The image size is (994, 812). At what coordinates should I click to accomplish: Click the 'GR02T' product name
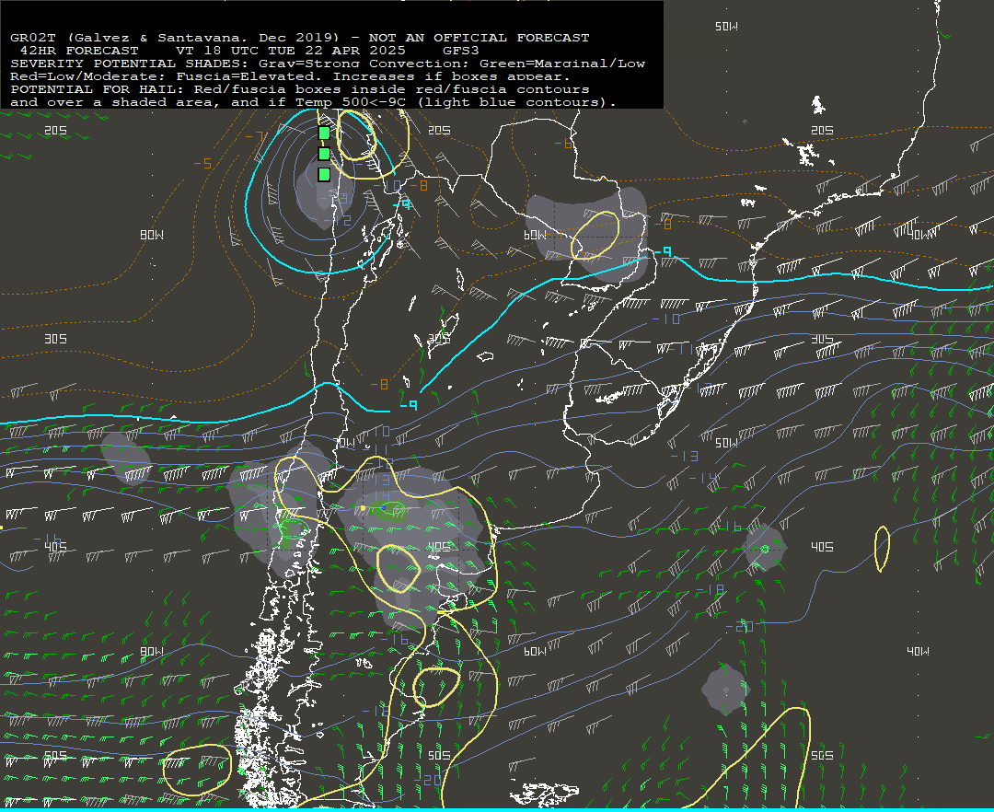tap(33, 38)
